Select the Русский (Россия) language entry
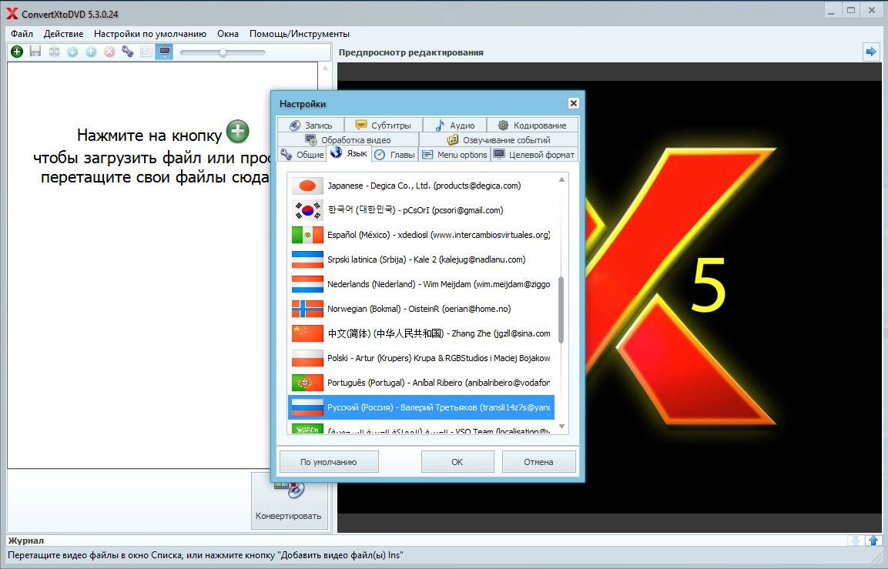Image resolution: width=888 pixels, height=569 pixels. (421, 407)
